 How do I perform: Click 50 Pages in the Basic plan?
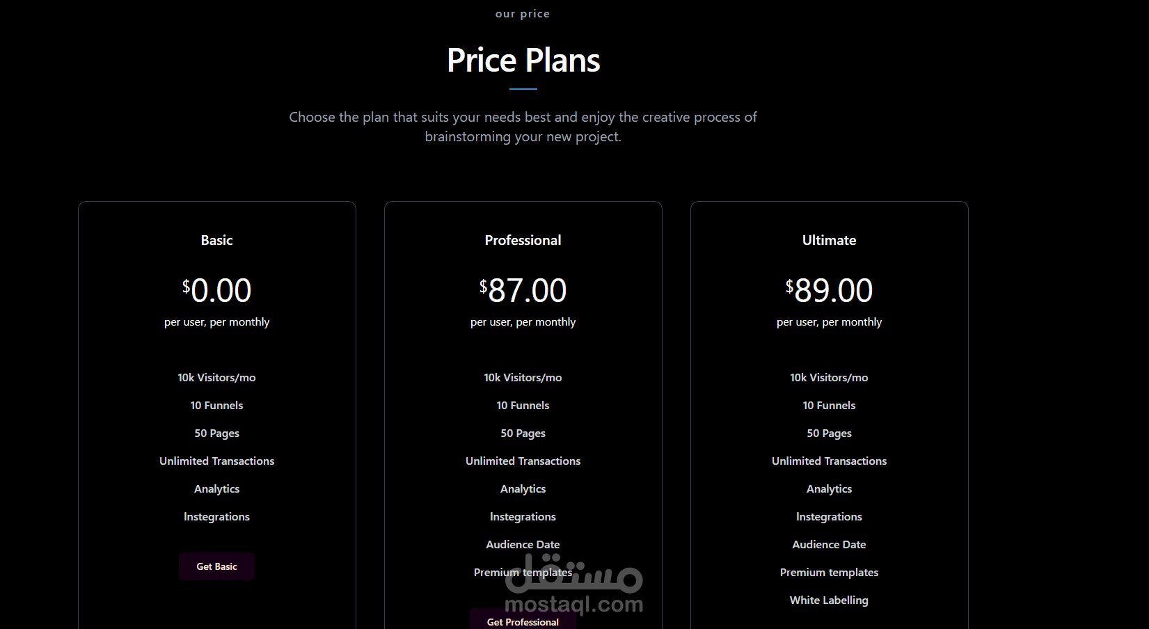click(x=216, y=433)
